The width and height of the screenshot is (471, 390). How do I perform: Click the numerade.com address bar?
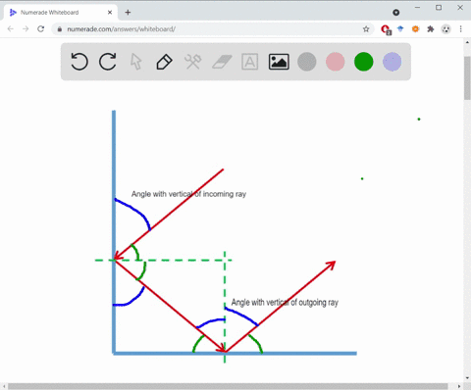click(213, 29)
